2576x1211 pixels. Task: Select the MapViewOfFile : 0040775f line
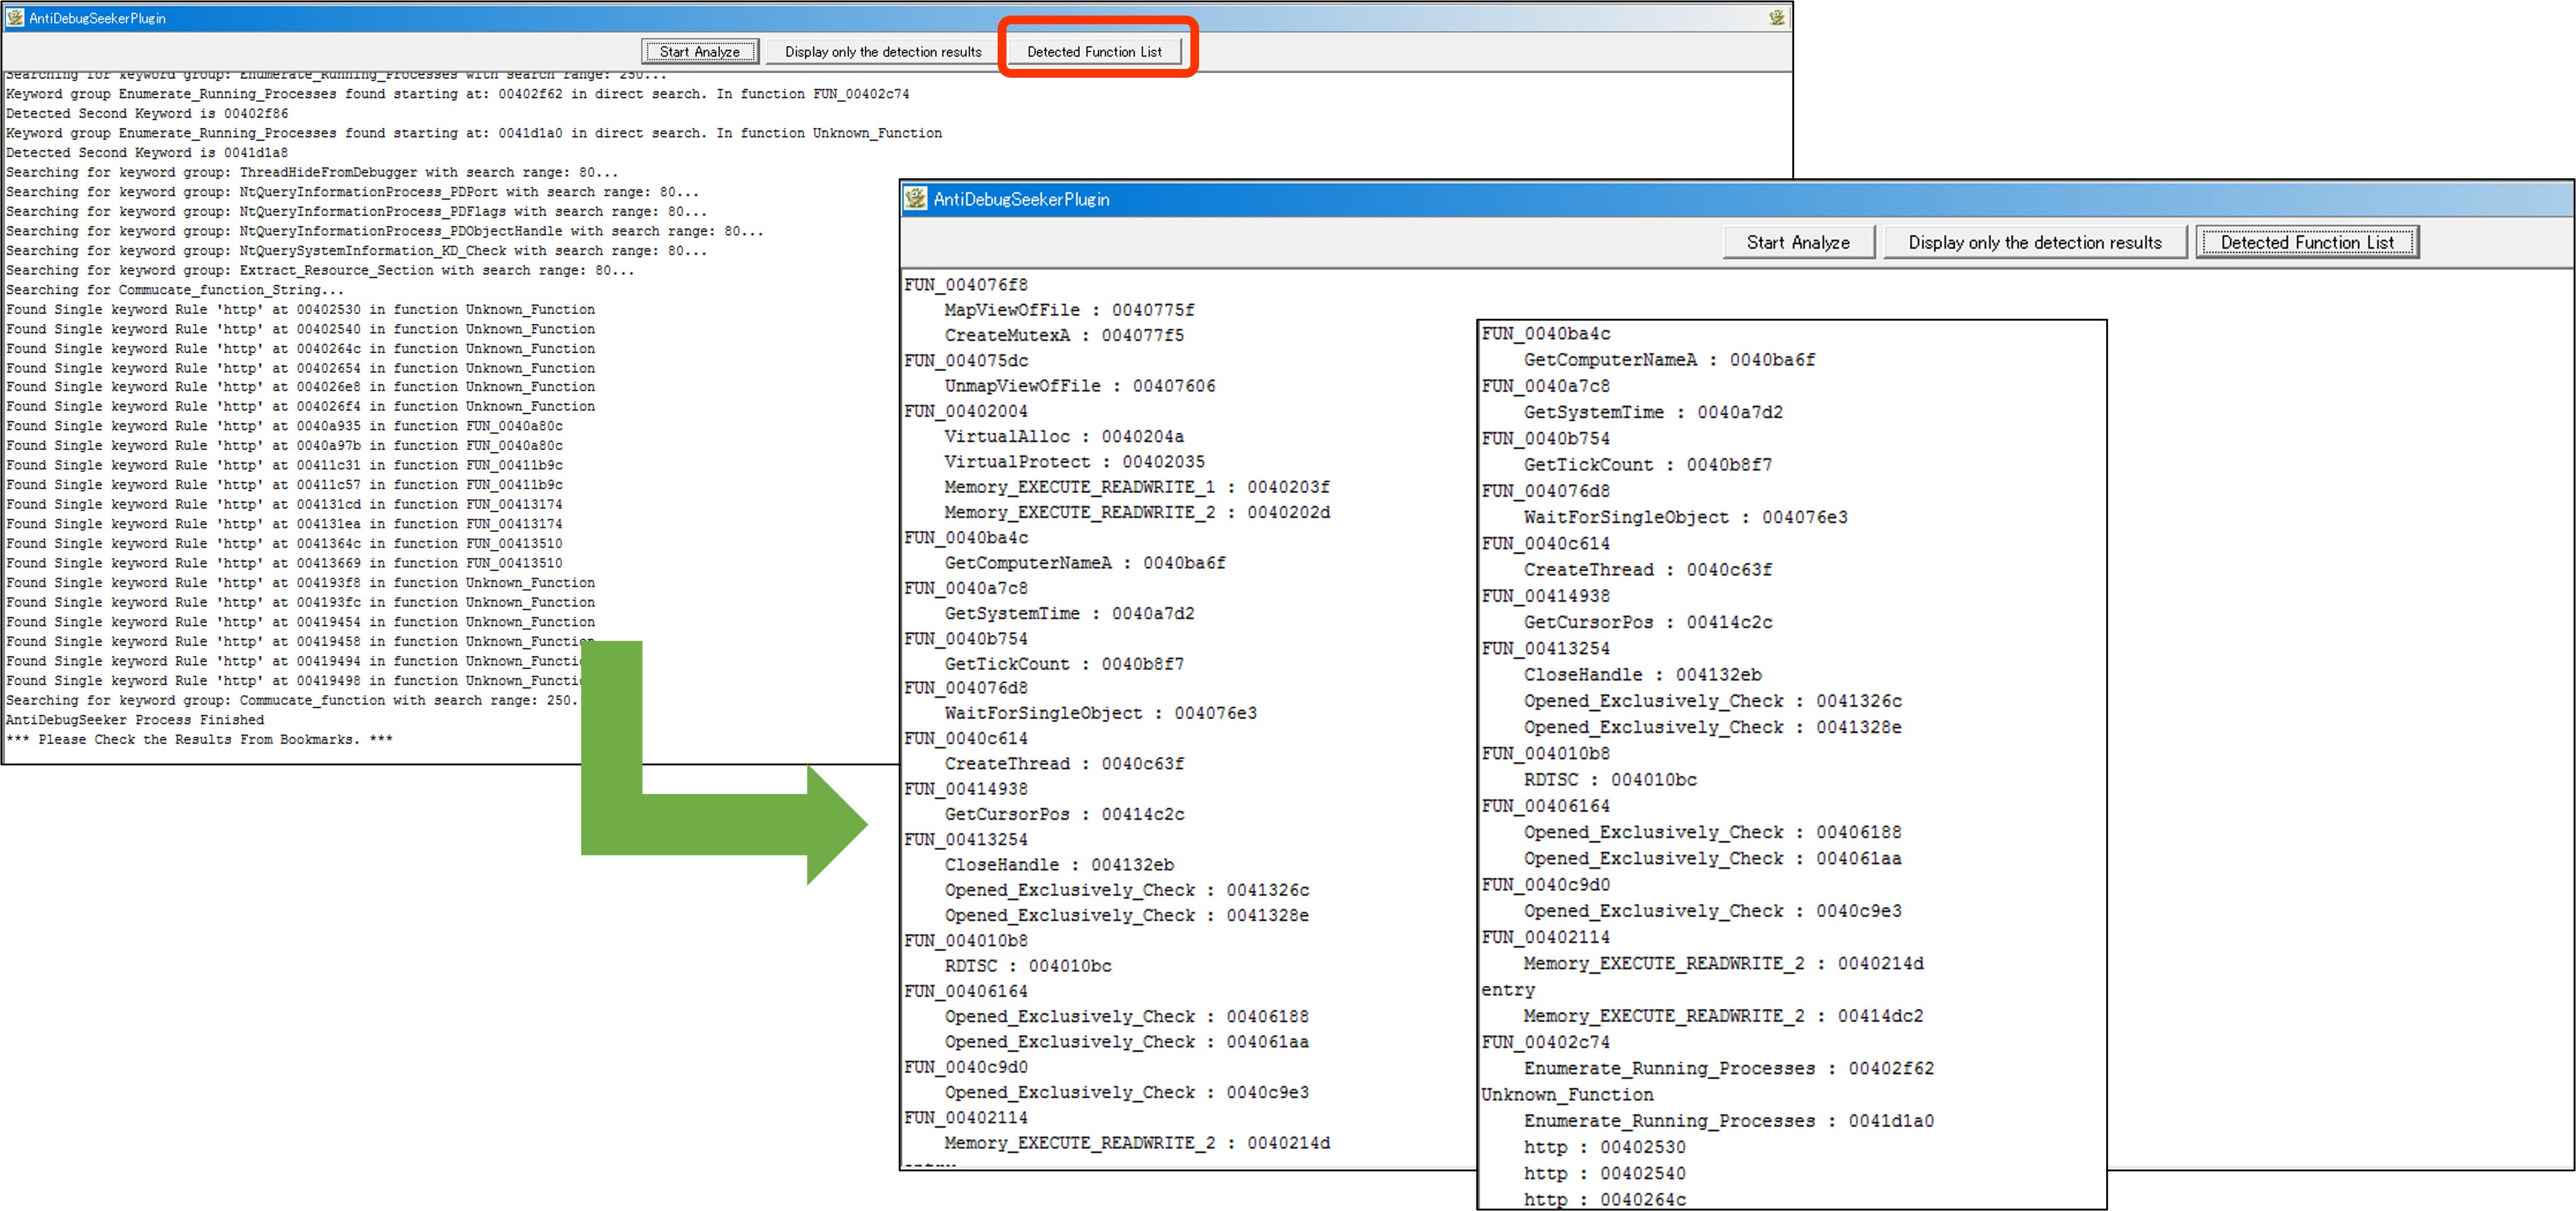1068,310
